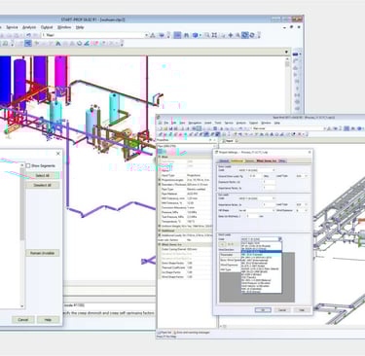Close the Properties panel

214,140
